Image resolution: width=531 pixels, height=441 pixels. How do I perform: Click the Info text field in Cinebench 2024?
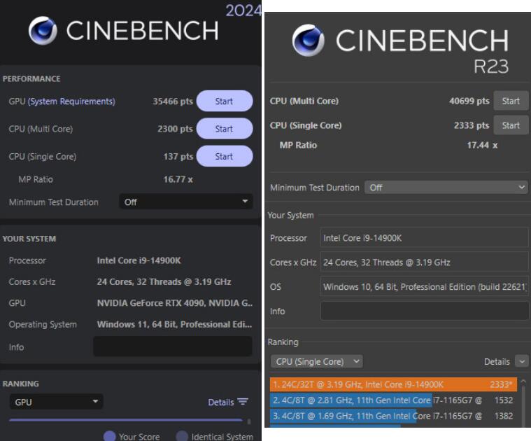tap(172, 346)
